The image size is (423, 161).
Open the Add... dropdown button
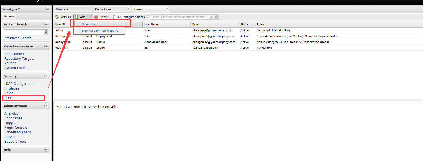click(83, 17)
